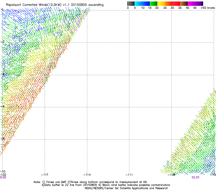Screen dimensions: 216x190
Task: Click the purple time label 22:25
Action: [195, 177]
